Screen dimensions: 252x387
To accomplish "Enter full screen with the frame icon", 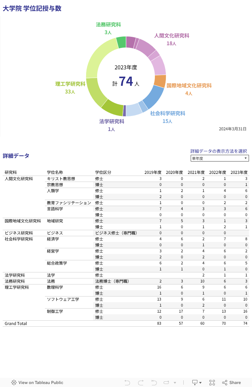I will pyautogui.click(x=212, y=383).
